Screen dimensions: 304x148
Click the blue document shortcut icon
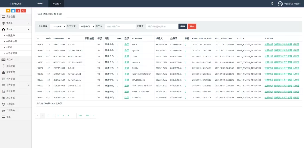click(13, 11)
